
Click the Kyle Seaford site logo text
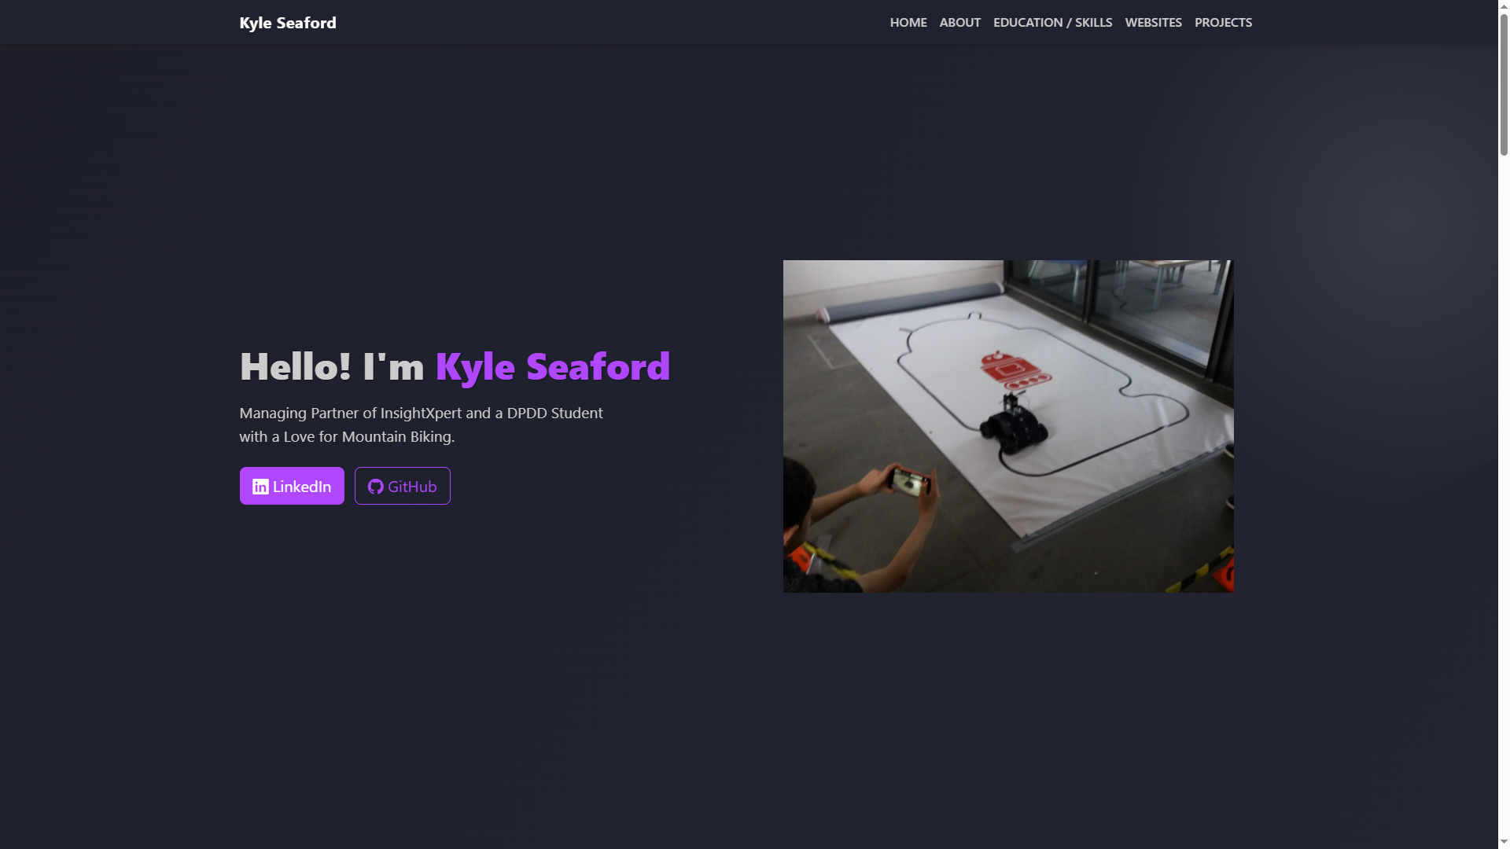click(x=287, y=23)
